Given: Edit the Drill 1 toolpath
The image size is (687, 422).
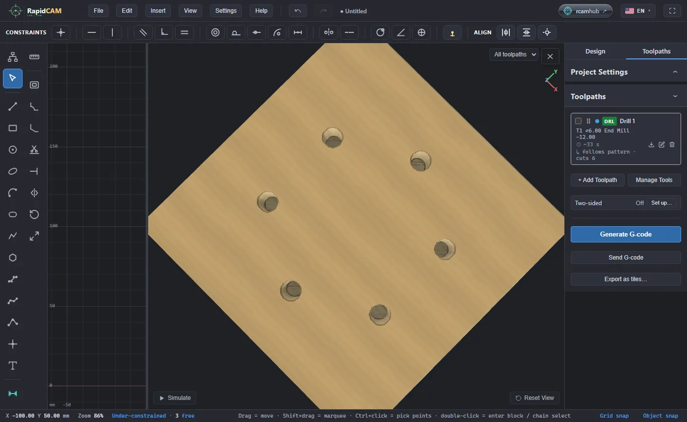Looking at the screenshot, I should tap(661, 145).
